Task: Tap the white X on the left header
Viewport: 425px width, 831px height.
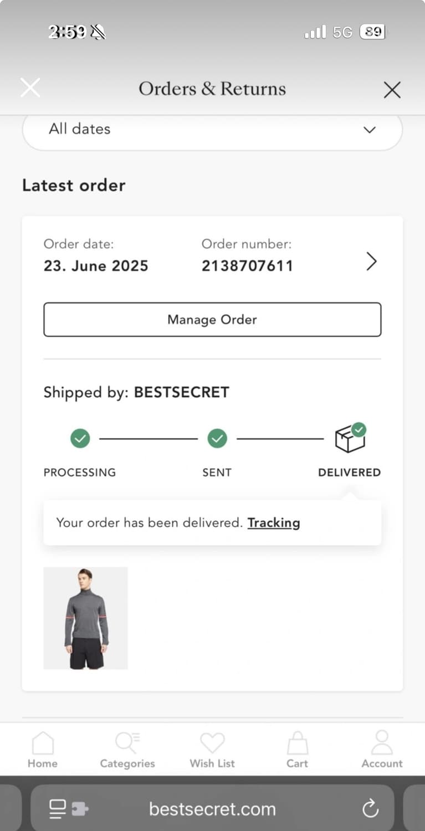Action: click(30, 87)
